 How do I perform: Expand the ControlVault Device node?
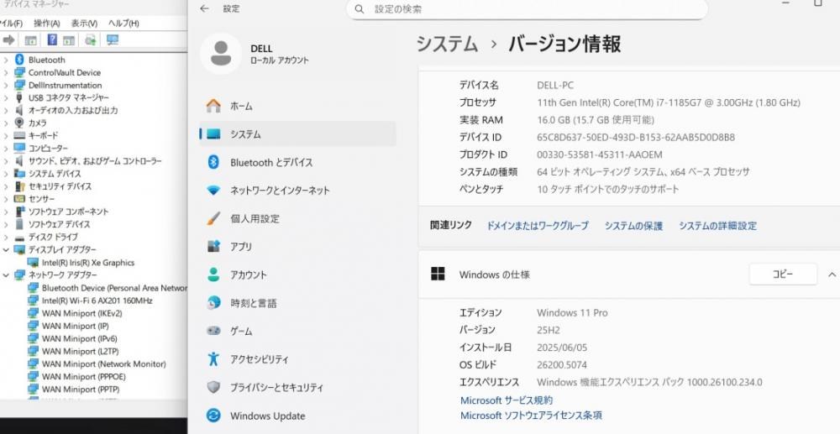coord(6,72)
